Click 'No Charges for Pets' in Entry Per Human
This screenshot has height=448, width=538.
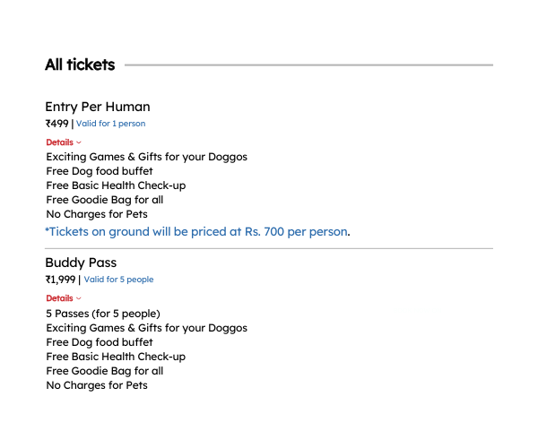(97, 214)
